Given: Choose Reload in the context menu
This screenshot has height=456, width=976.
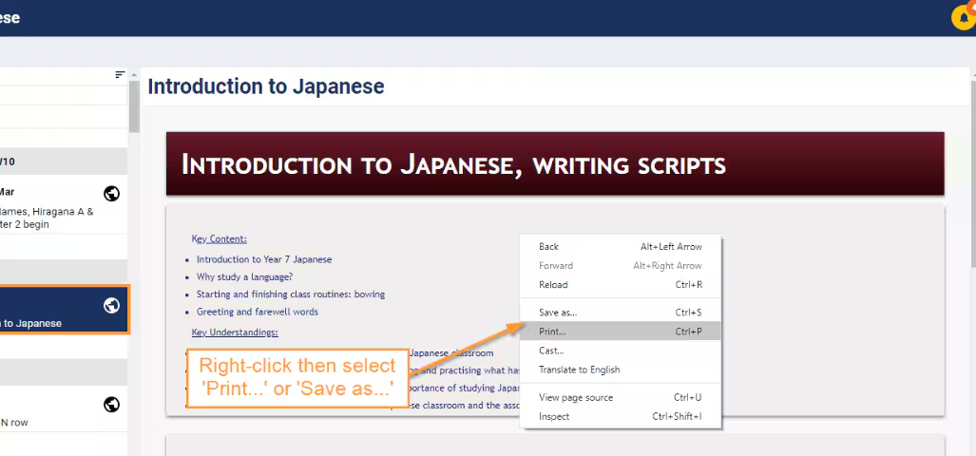Looking at the screenshot, I should pos(621,285).
